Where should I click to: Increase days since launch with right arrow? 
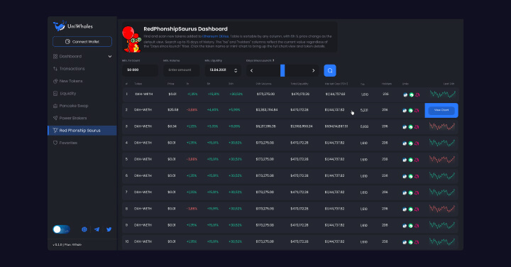(314, 70)
